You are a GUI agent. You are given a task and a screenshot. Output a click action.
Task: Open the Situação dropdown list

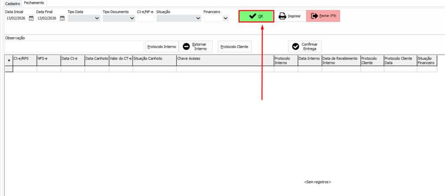point(198,18)
